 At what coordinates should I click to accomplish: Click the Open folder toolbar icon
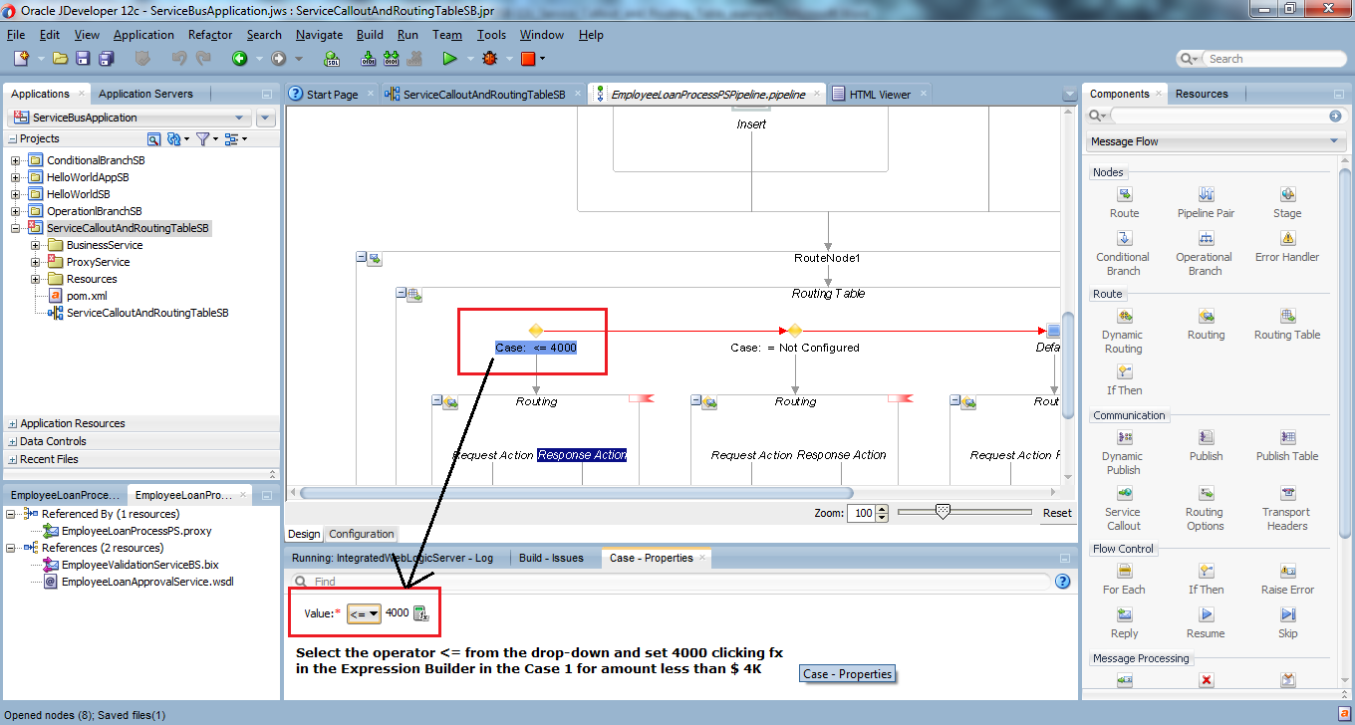pos(60,59)
